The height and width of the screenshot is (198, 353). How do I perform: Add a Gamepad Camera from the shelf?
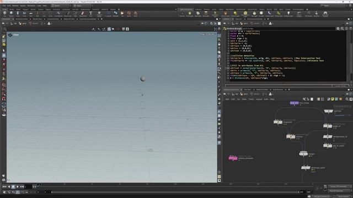click(x=325, y=14)
